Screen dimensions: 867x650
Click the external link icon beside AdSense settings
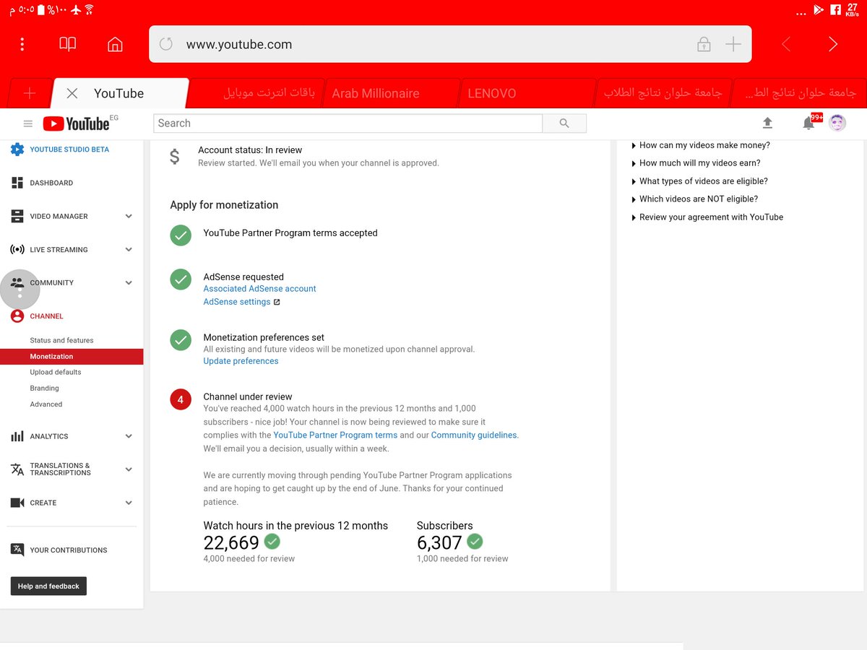point(277,302)
